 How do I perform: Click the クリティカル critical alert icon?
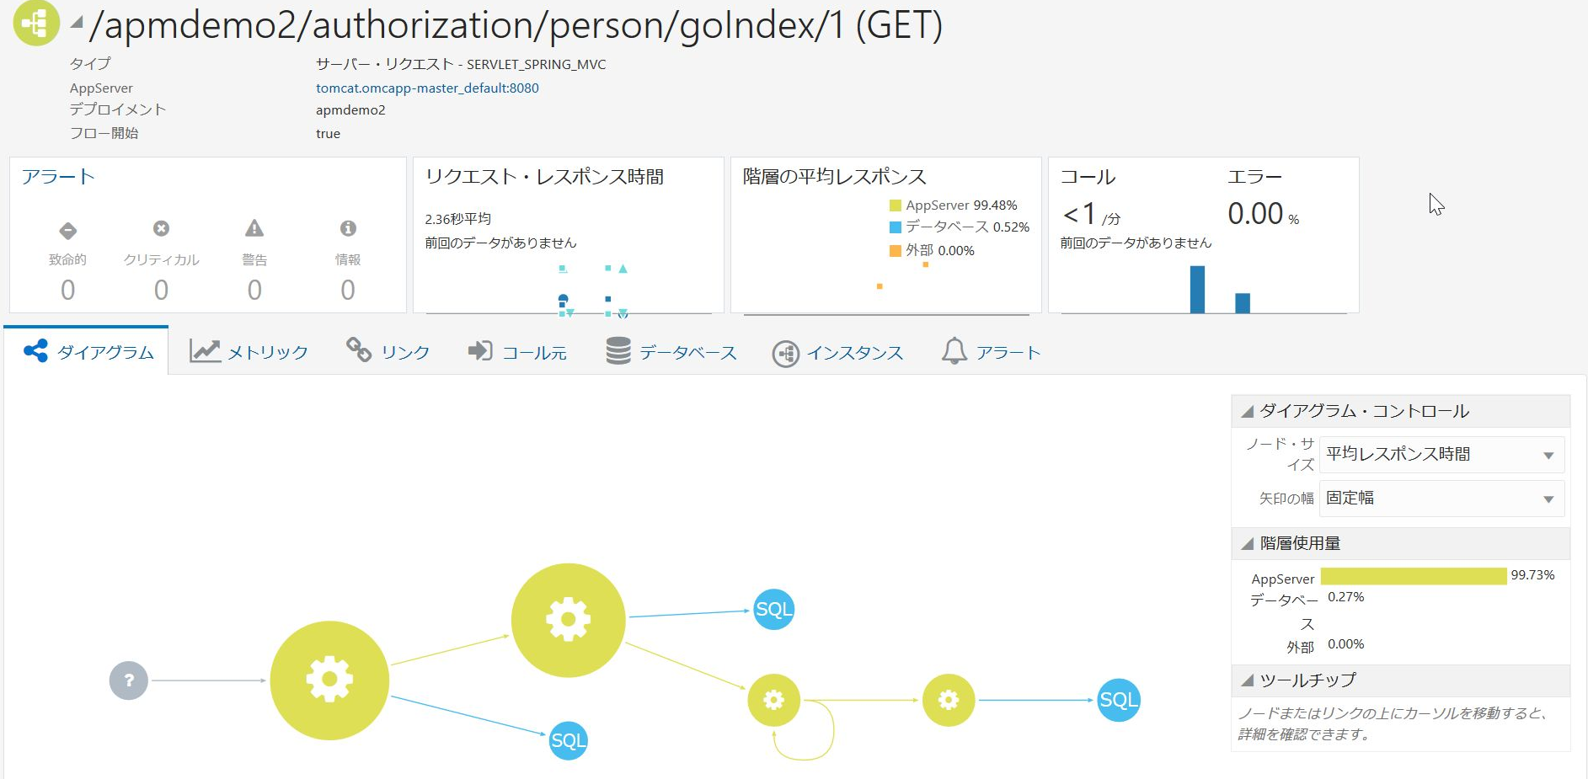click(161, 228)
